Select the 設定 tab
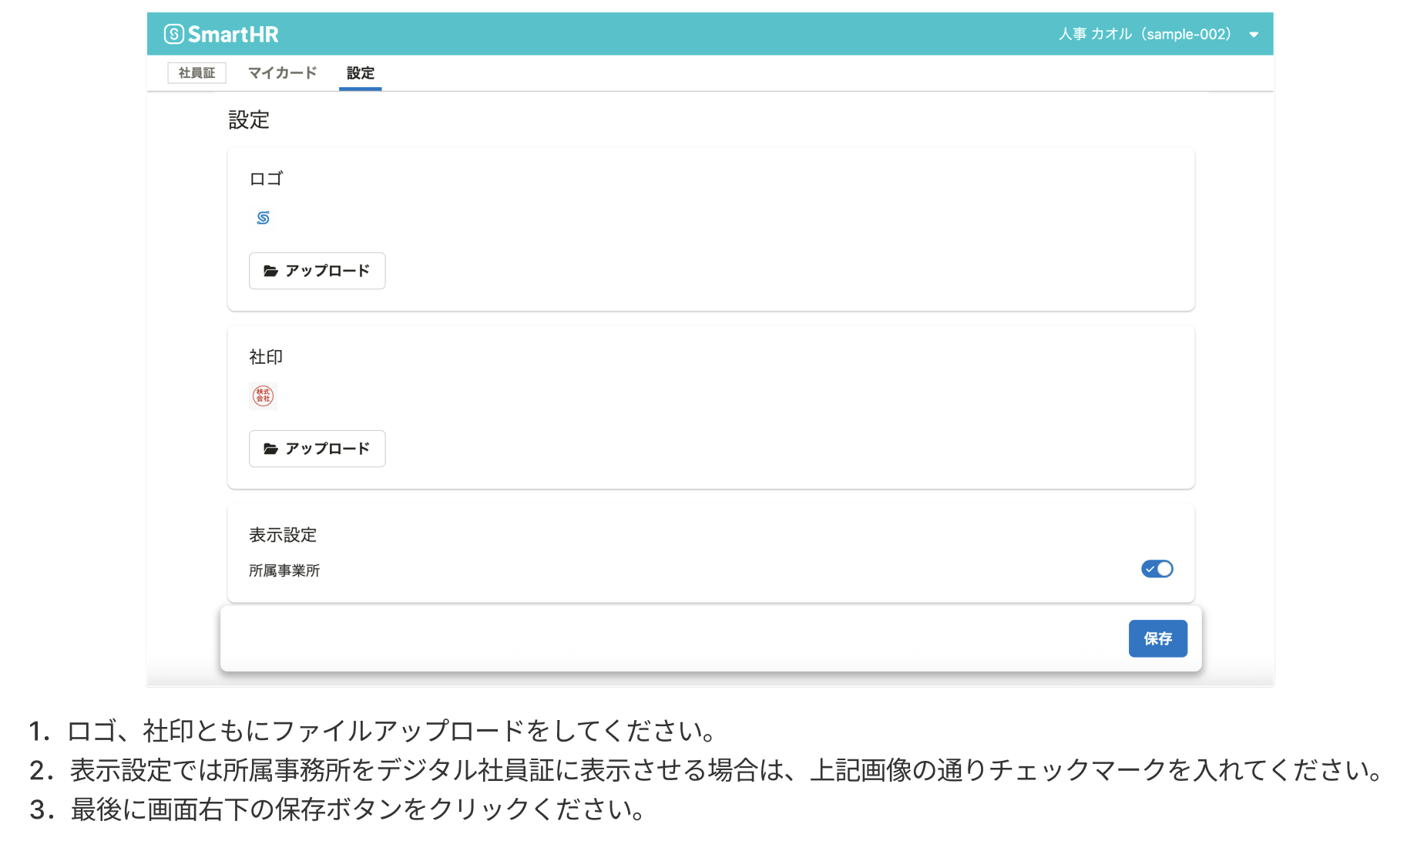Screen dimensions: 1407x848 (360, 72)
